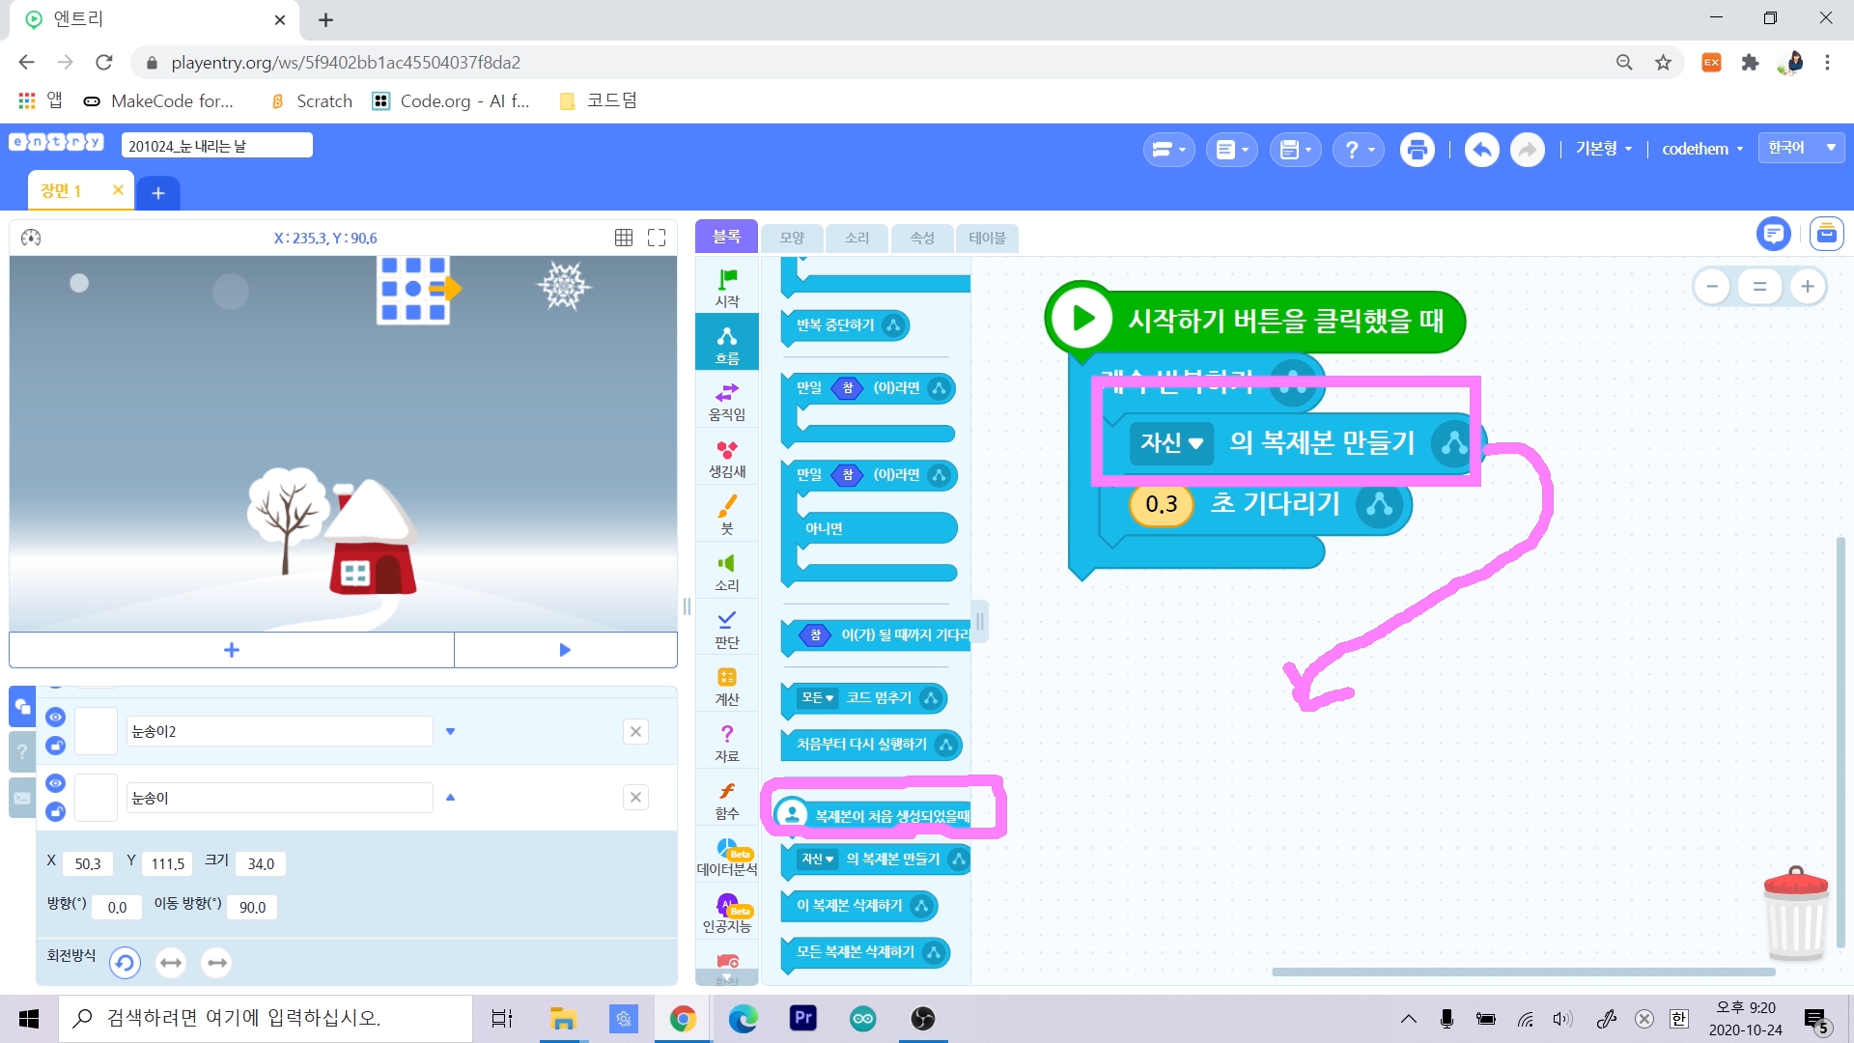Click the undo arrow button
Screen dimensions: 1854x1043
click(x=1481, y=150)
